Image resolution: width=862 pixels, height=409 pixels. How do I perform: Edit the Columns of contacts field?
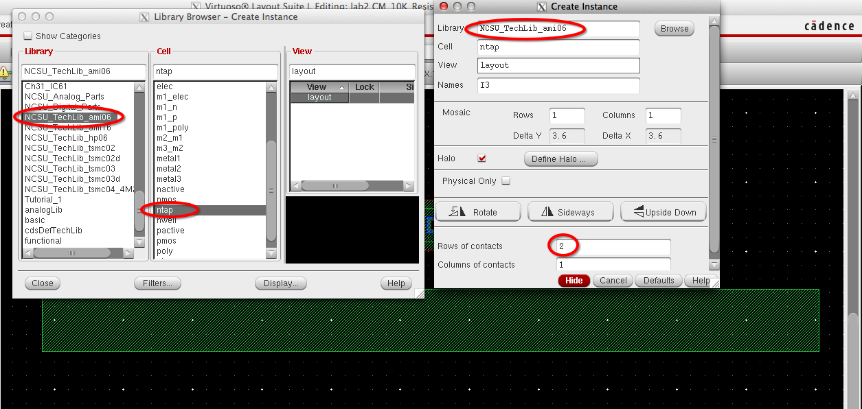pyautogui.click(x=613, y=265)
